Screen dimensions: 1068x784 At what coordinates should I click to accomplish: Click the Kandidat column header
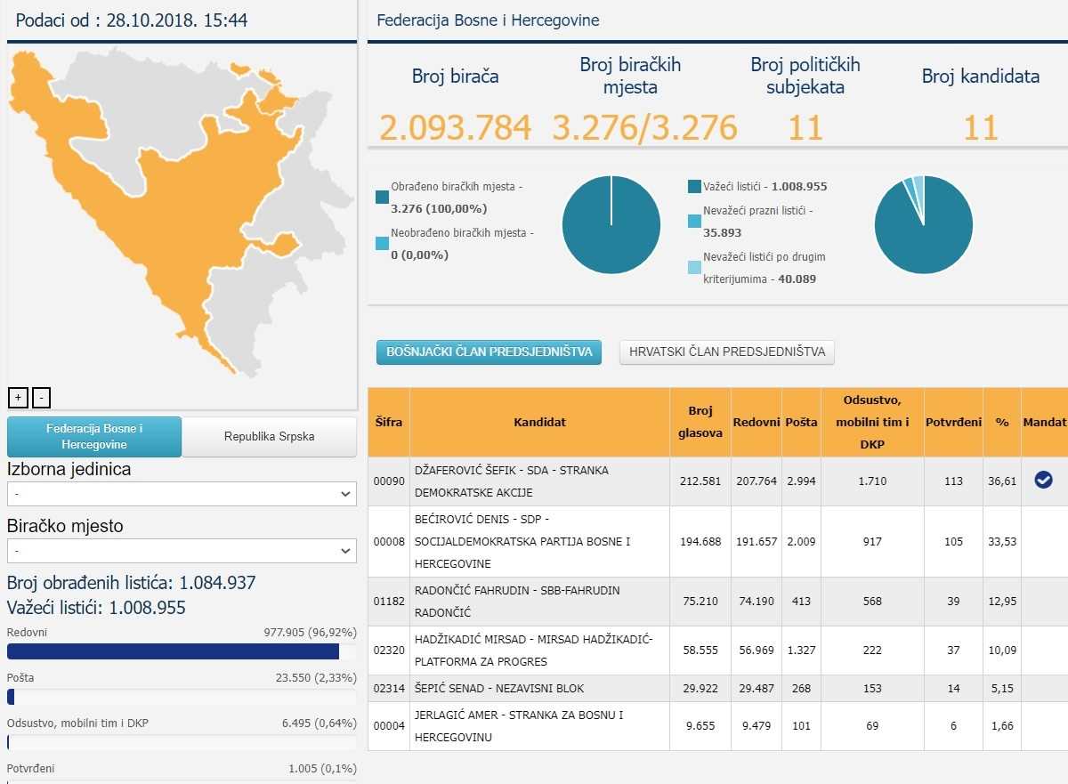tap(539, 422)
